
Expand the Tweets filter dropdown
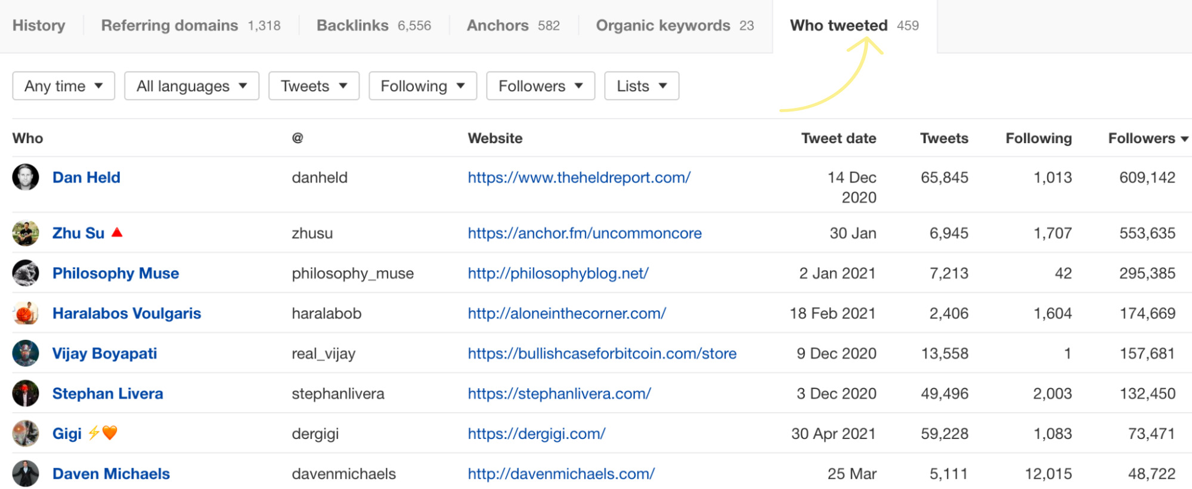pos(313,85)
